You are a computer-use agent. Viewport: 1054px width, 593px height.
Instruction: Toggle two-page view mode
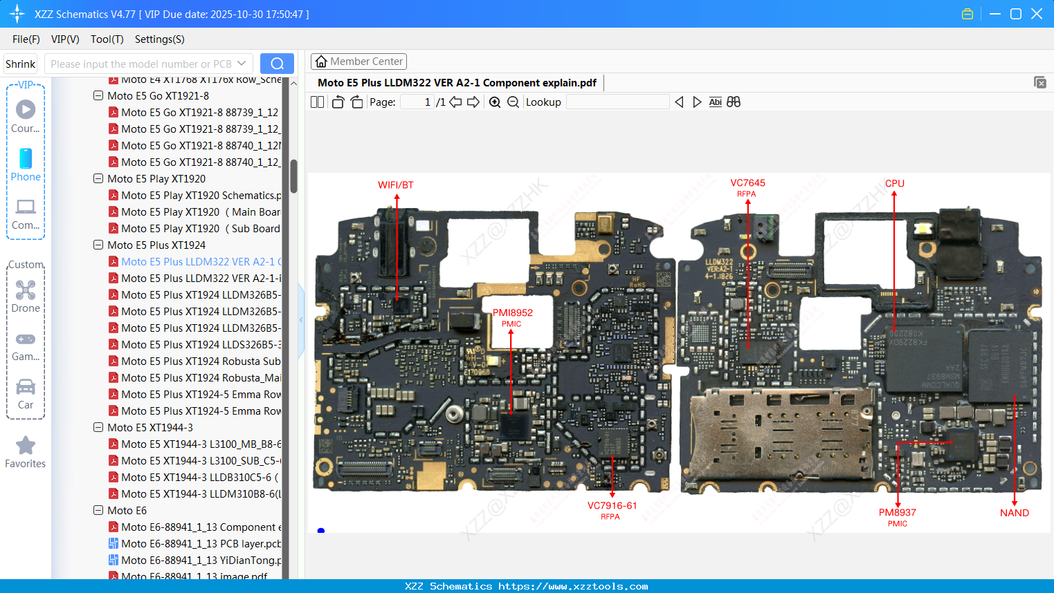pyautogui.click(x=316, y=102)
